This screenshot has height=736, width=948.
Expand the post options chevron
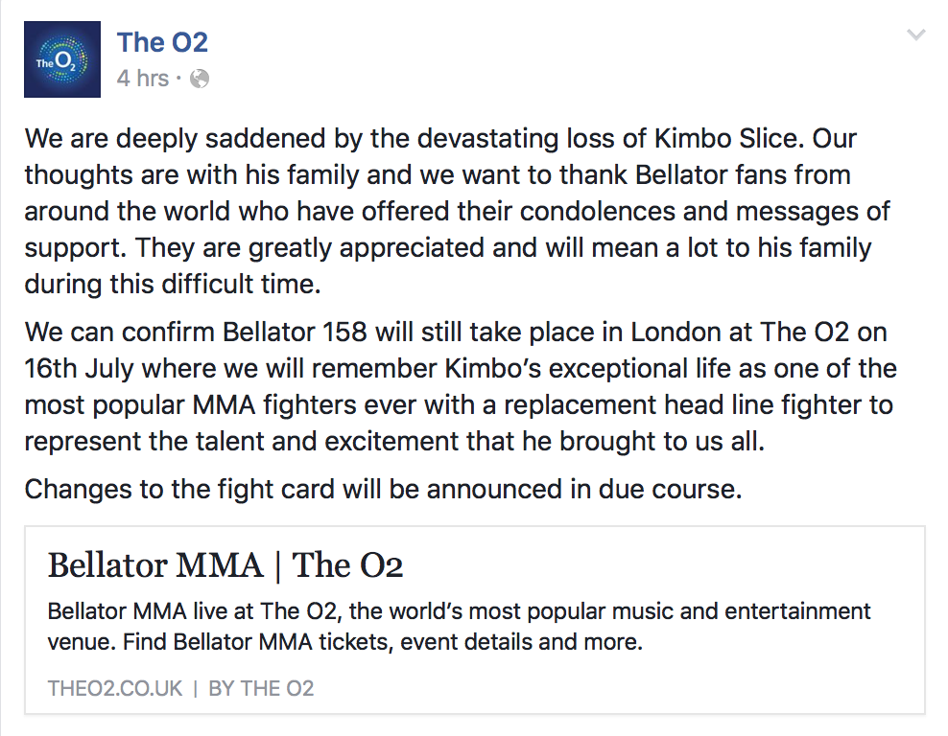click(916, 35)
